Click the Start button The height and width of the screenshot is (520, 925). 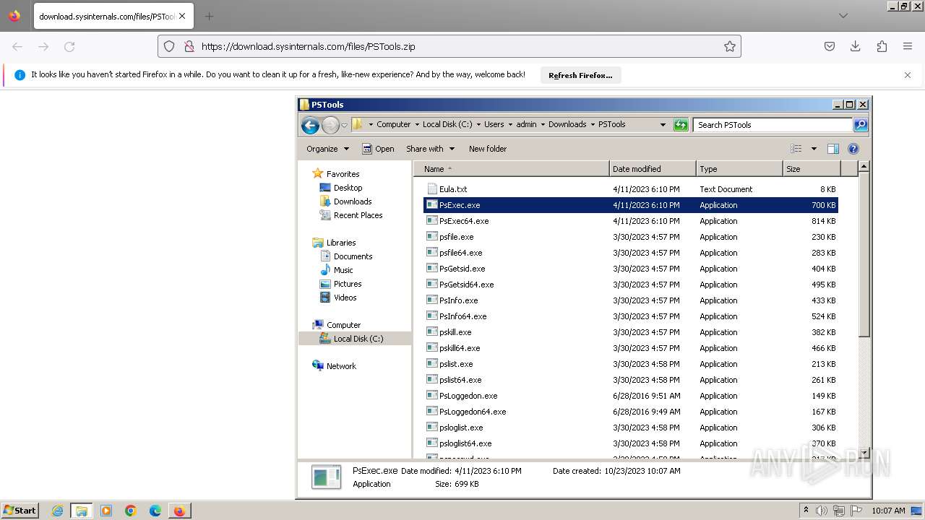(20, 511)
